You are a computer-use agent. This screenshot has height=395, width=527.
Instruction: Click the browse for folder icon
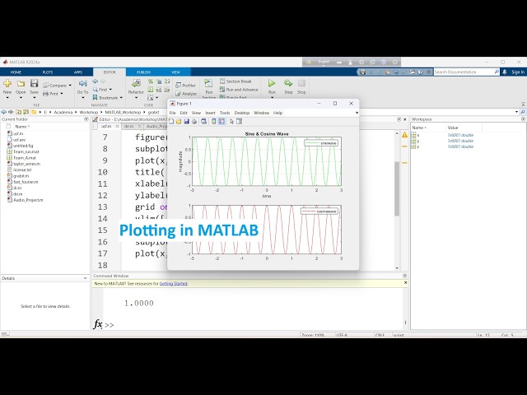(x=26, y=112)
